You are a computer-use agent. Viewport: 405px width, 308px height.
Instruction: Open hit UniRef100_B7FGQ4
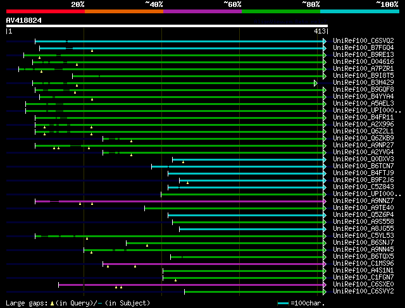click(363, 48)
